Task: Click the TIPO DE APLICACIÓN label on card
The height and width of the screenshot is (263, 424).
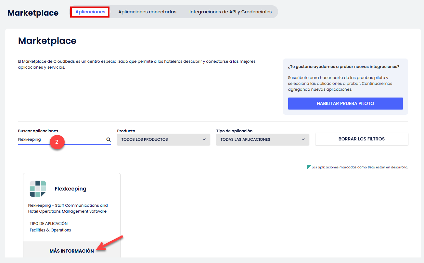Action: (x=49, y=223)
